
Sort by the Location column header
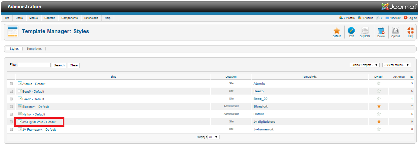pos(231,77)
